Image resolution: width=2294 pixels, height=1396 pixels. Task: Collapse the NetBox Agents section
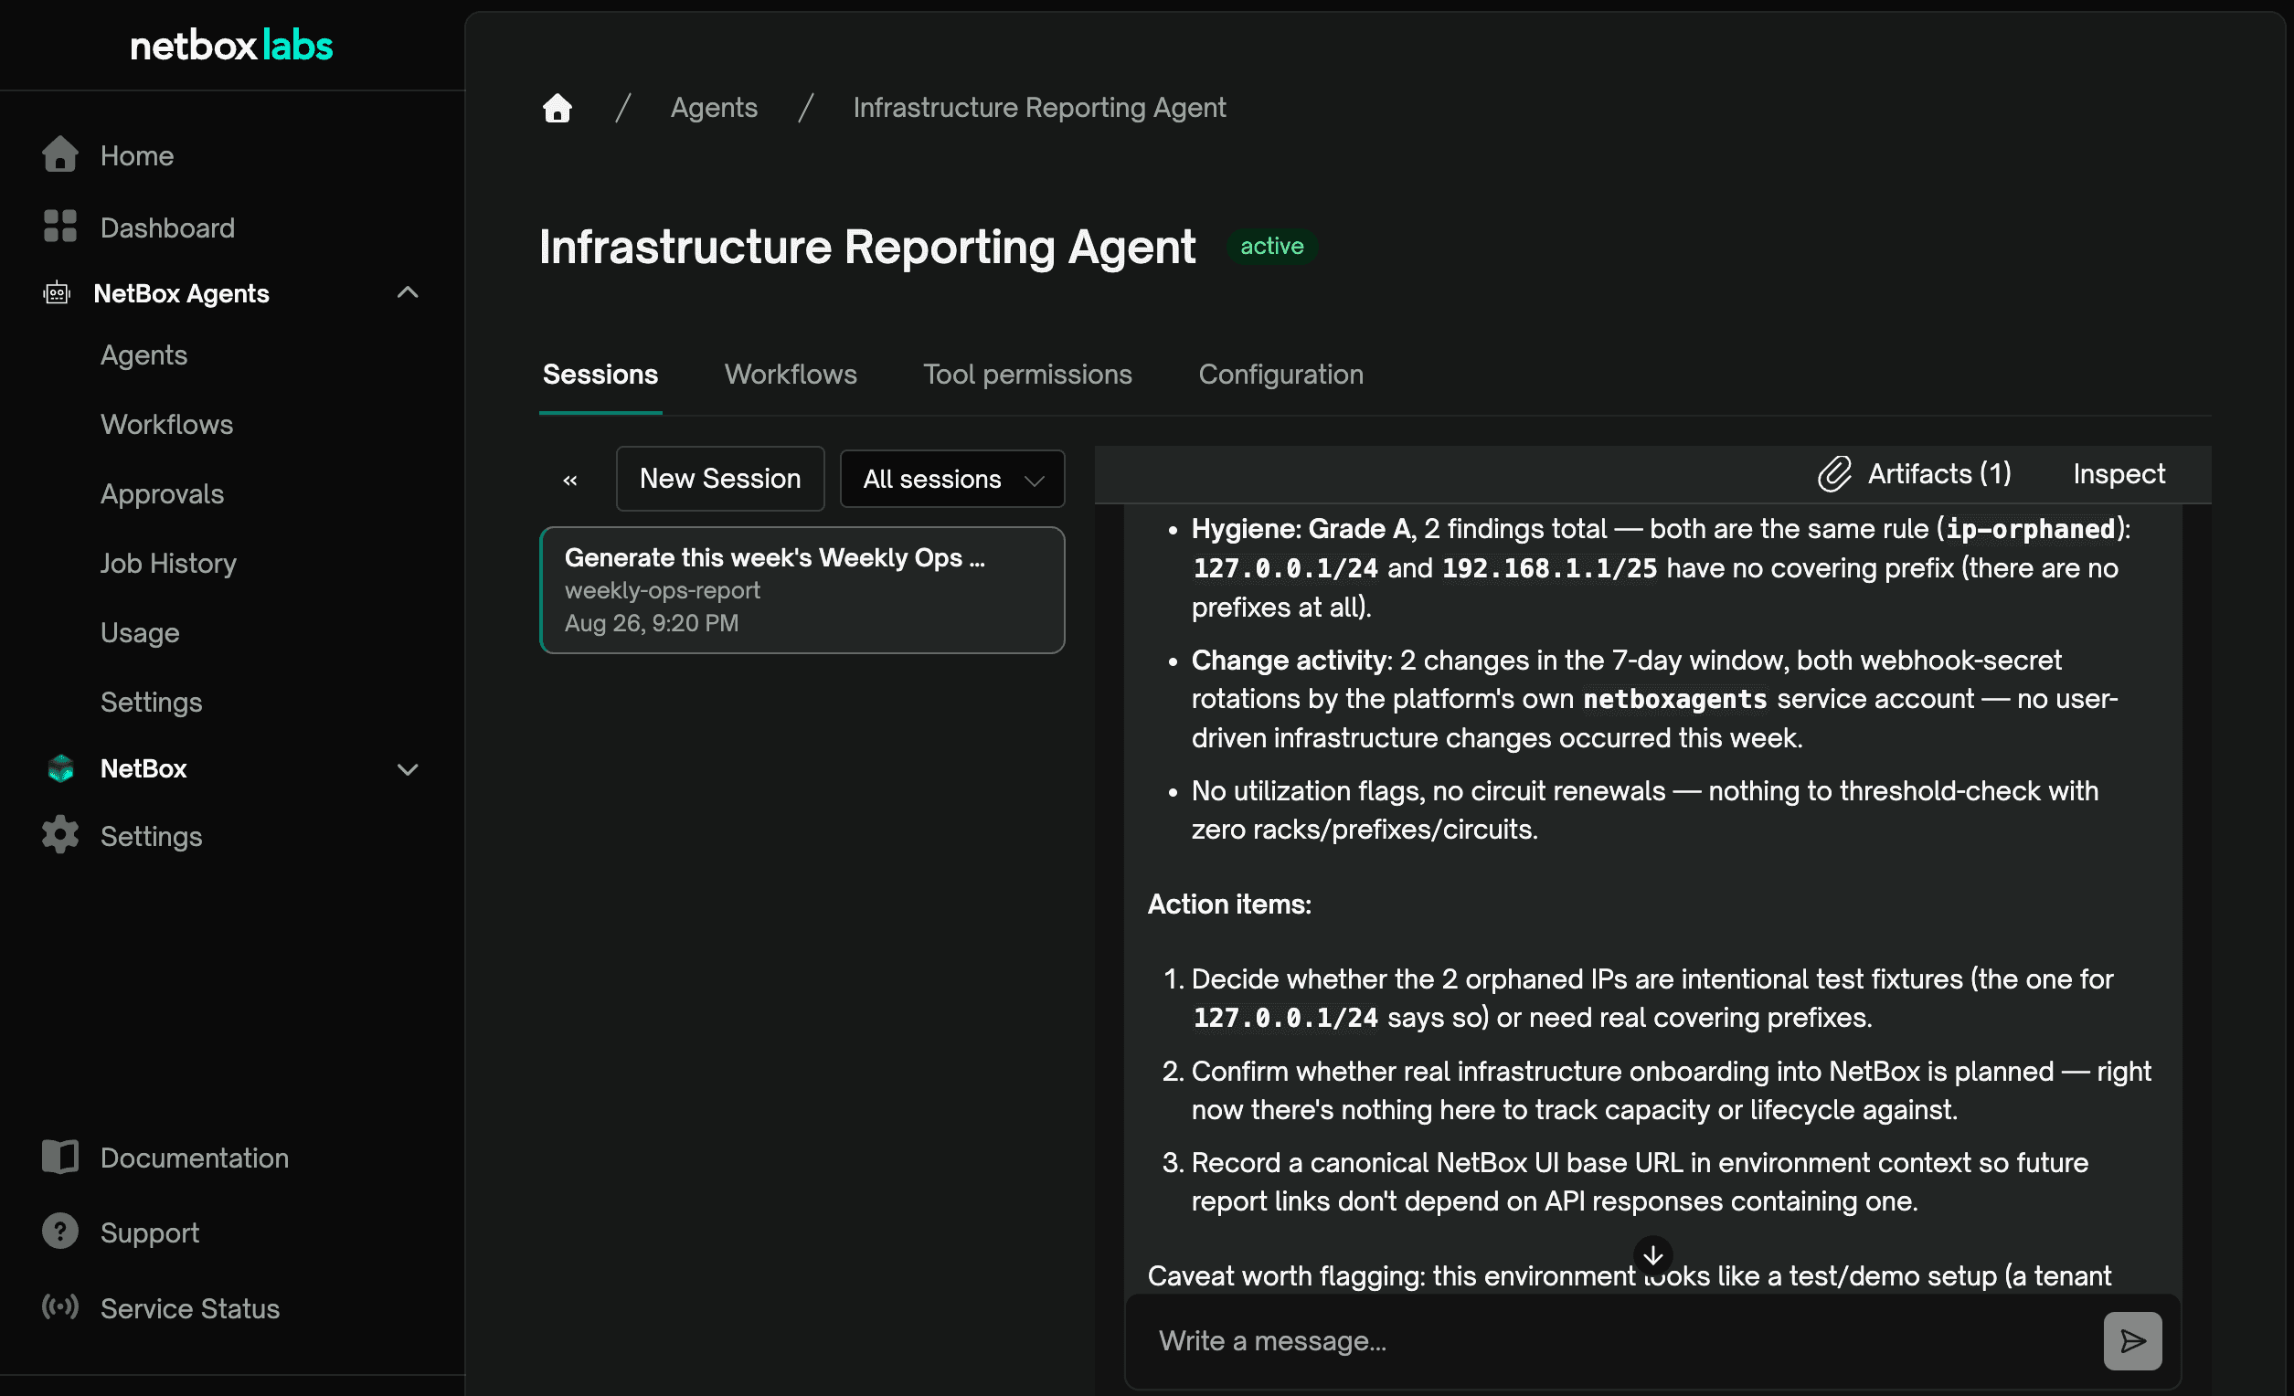408,293
